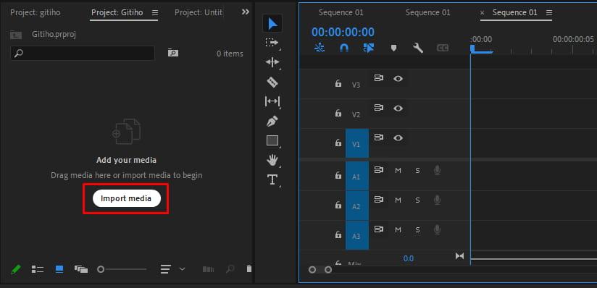This screenshot has width=597, height=288.
Task: Switch project panel to List View
Action: pos(38,269)
